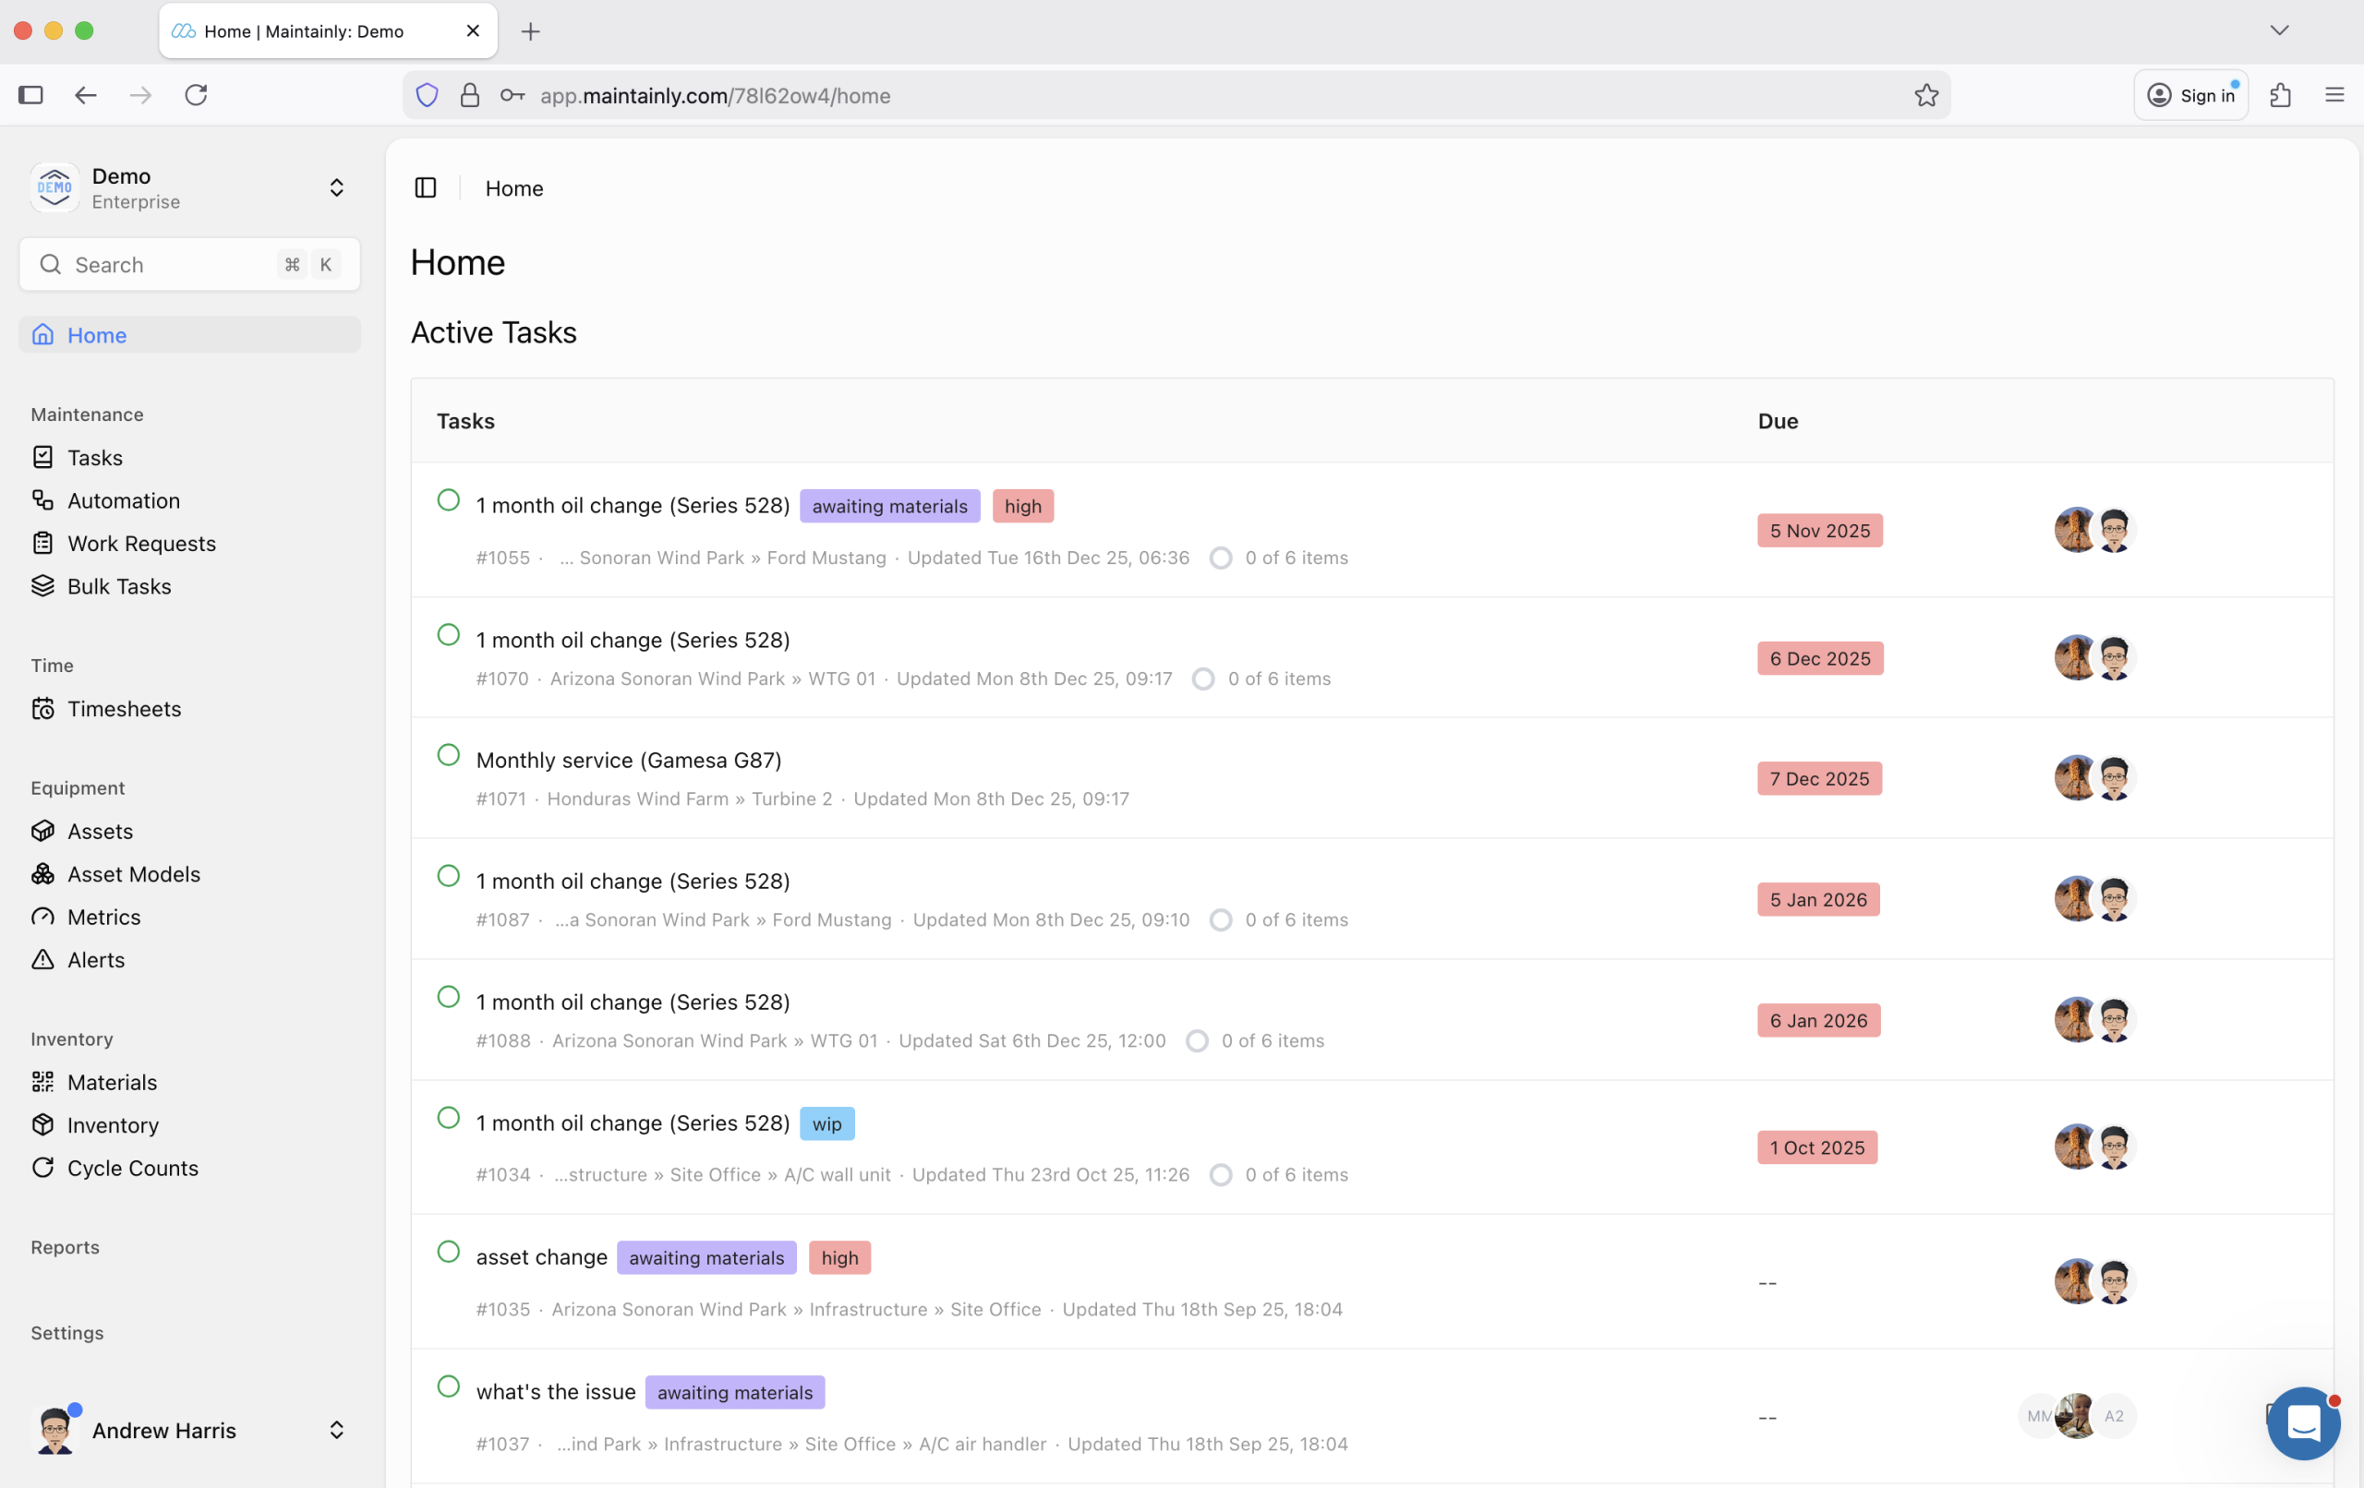Complete the asset change task via its circle
This screenshot has width=2364, height=1488.
450,1252
